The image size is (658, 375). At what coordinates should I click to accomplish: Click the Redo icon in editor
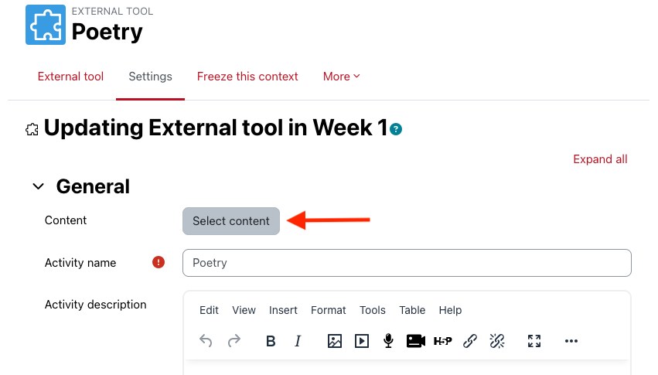pyautogui.click(x=234, y=341)
